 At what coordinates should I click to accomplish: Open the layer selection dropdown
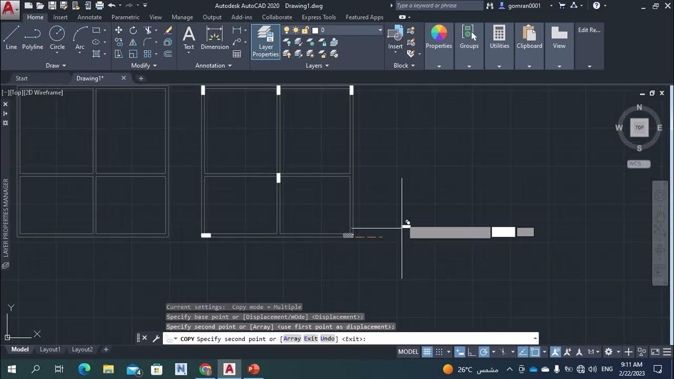coord(380,30)
